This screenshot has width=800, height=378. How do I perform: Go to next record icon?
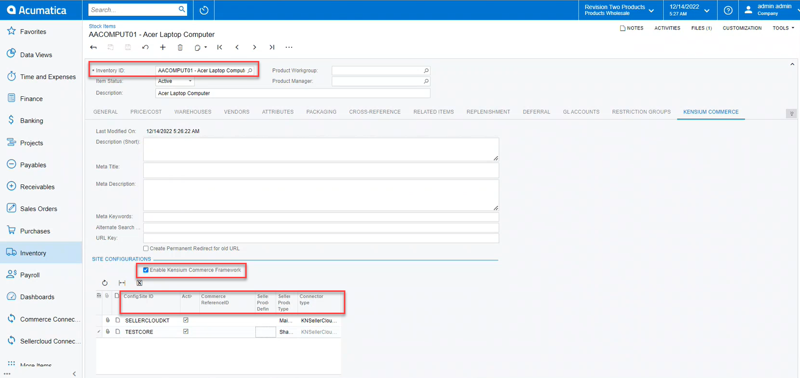[x=254, y=47]
